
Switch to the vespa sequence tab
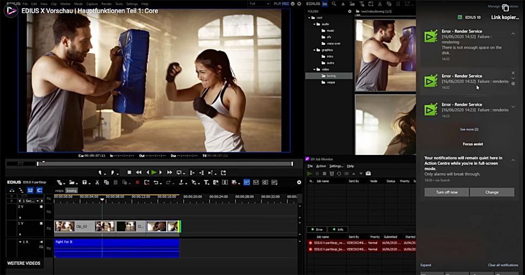59,191
